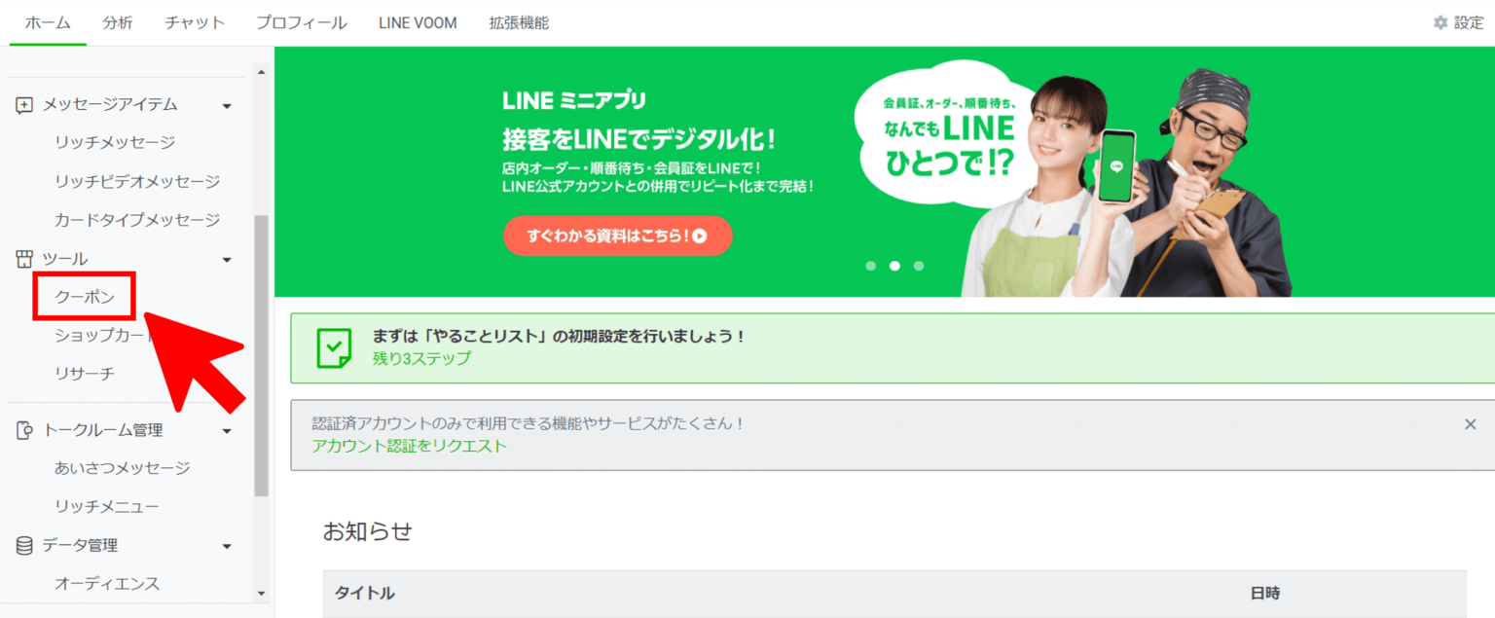This screenshot has height=618, width=1495.
Task: Collapse the データ管理 section chevron
Action: point(226,546)
